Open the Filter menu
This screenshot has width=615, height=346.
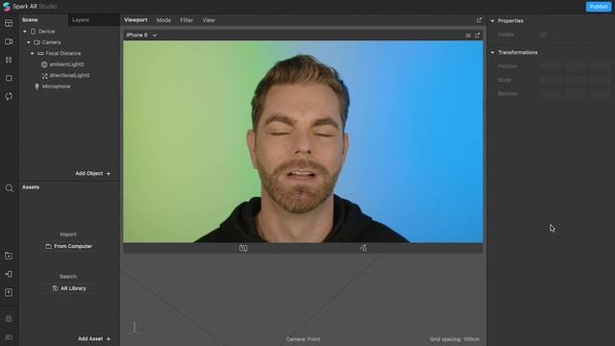click(x=186, y=20)
